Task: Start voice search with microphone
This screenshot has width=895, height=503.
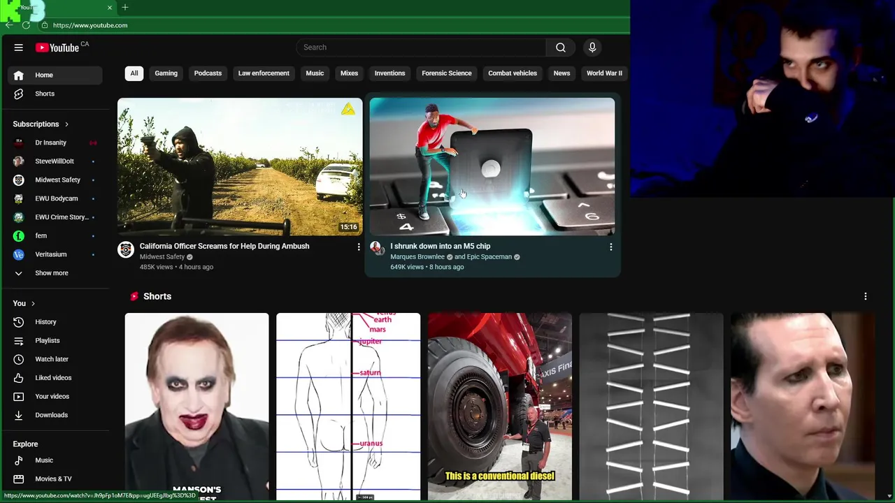Action: (x=592, y=48)
